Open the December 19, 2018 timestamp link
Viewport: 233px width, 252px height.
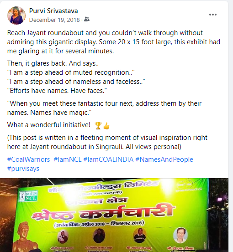[x=54, y=20]
